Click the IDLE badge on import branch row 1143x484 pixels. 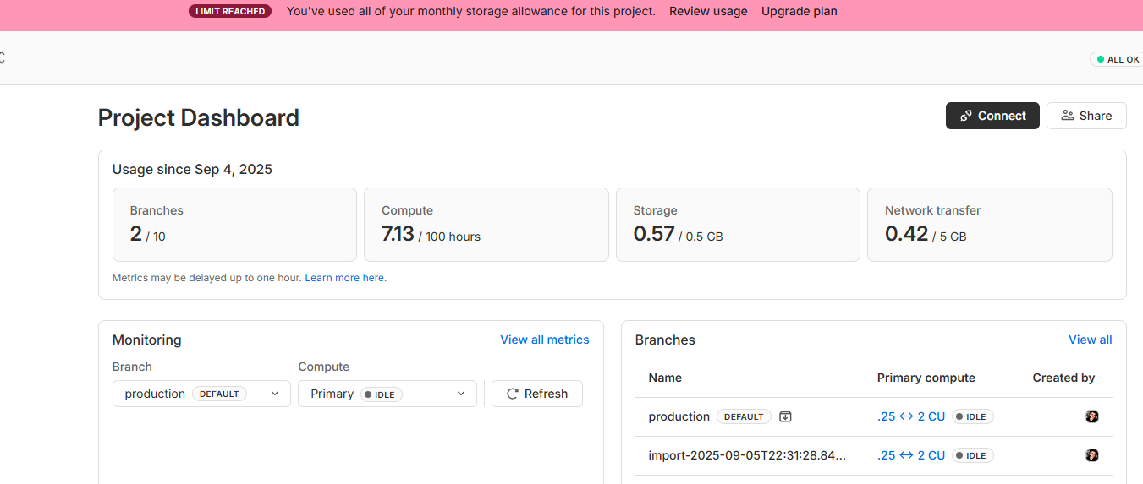(x=972, y=455)
